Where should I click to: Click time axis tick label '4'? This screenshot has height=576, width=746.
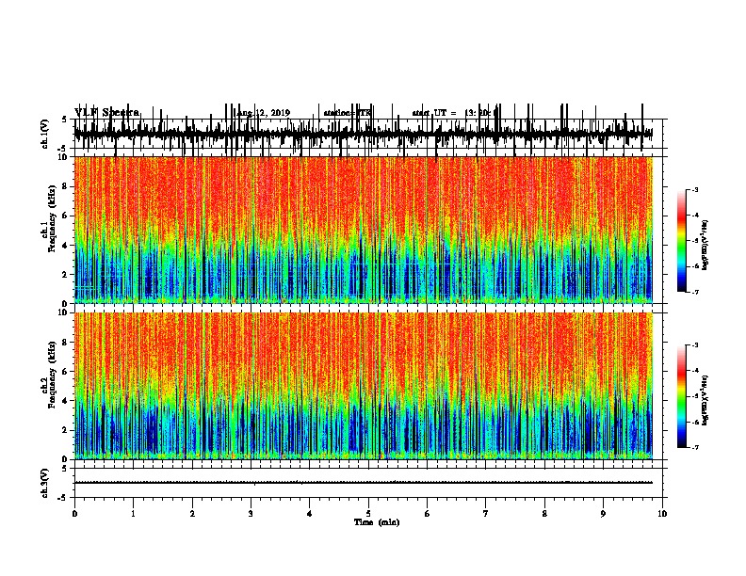click(310, 514)
